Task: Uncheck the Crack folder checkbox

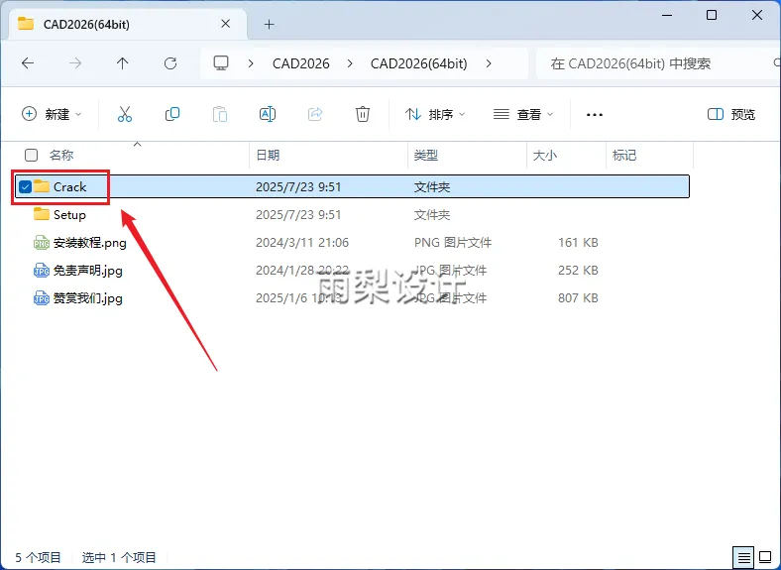Action: tap(25, 186)
